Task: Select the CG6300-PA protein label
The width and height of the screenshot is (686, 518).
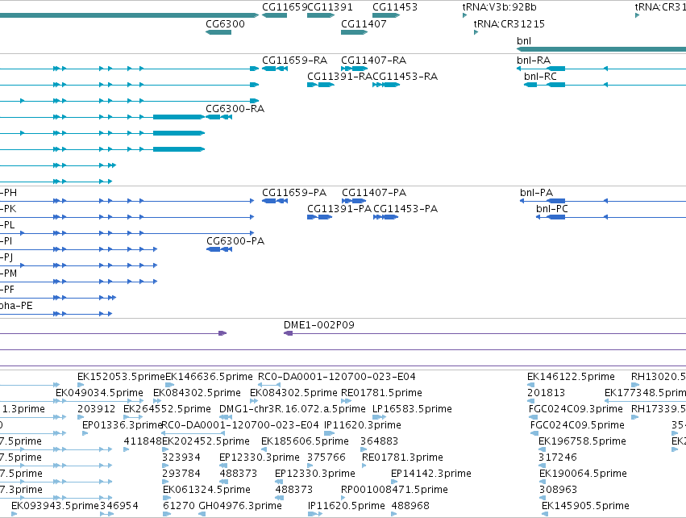Action: pyautogui.click(x=235, y=241)
